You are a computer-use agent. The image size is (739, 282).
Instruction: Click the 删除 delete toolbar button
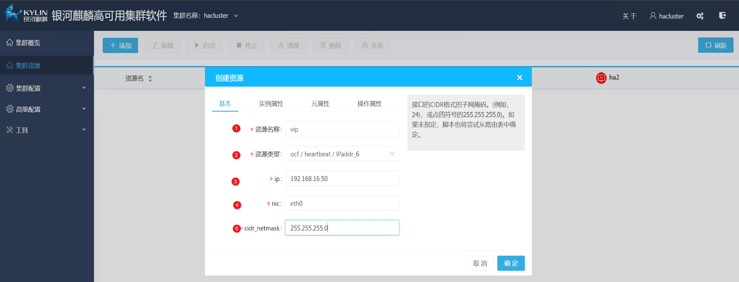[x=330, y=45]
